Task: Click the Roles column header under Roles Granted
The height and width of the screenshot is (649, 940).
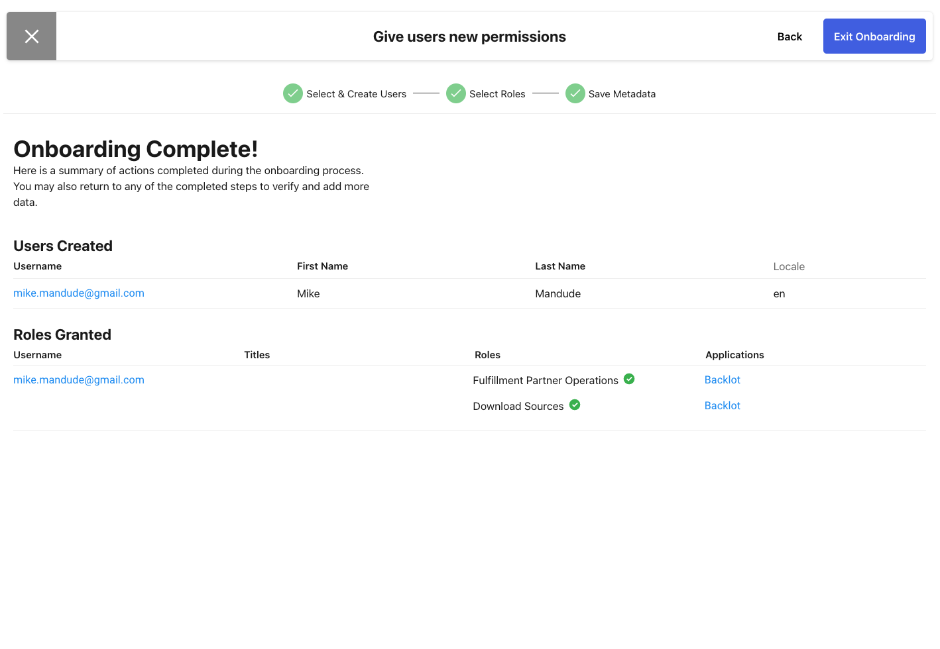Action: tap(487, 354)
